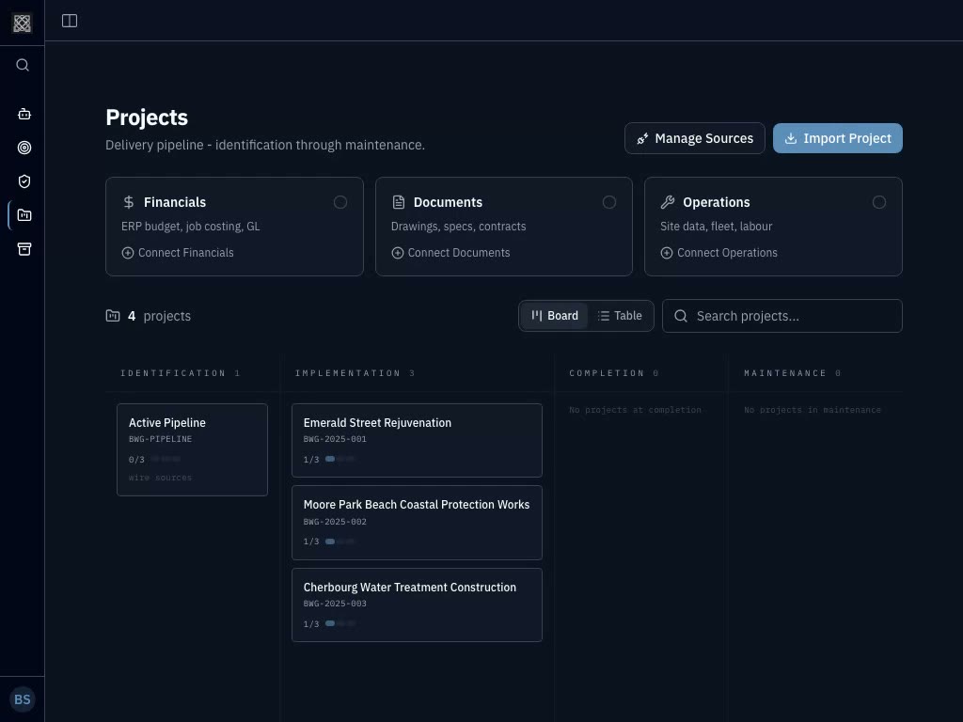This screenshot has height=722, width=963.
Task: Open the Active Pipeline project card
Action: click(x=192, y=449)
